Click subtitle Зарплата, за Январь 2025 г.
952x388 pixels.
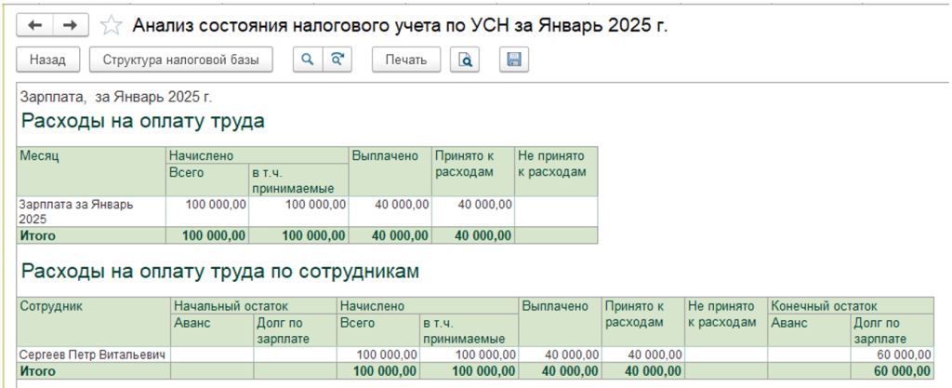[x=116, y=97]
